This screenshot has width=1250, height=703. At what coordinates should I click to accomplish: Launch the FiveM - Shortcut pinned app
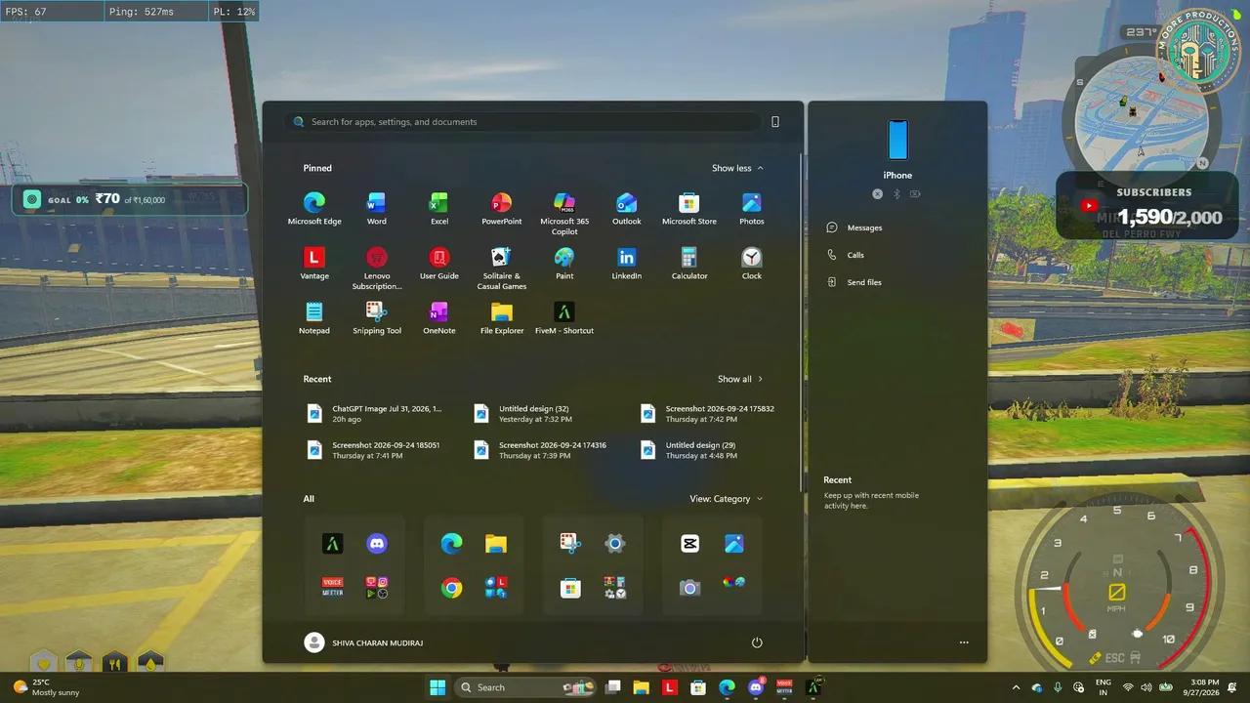tap(564, 318)
